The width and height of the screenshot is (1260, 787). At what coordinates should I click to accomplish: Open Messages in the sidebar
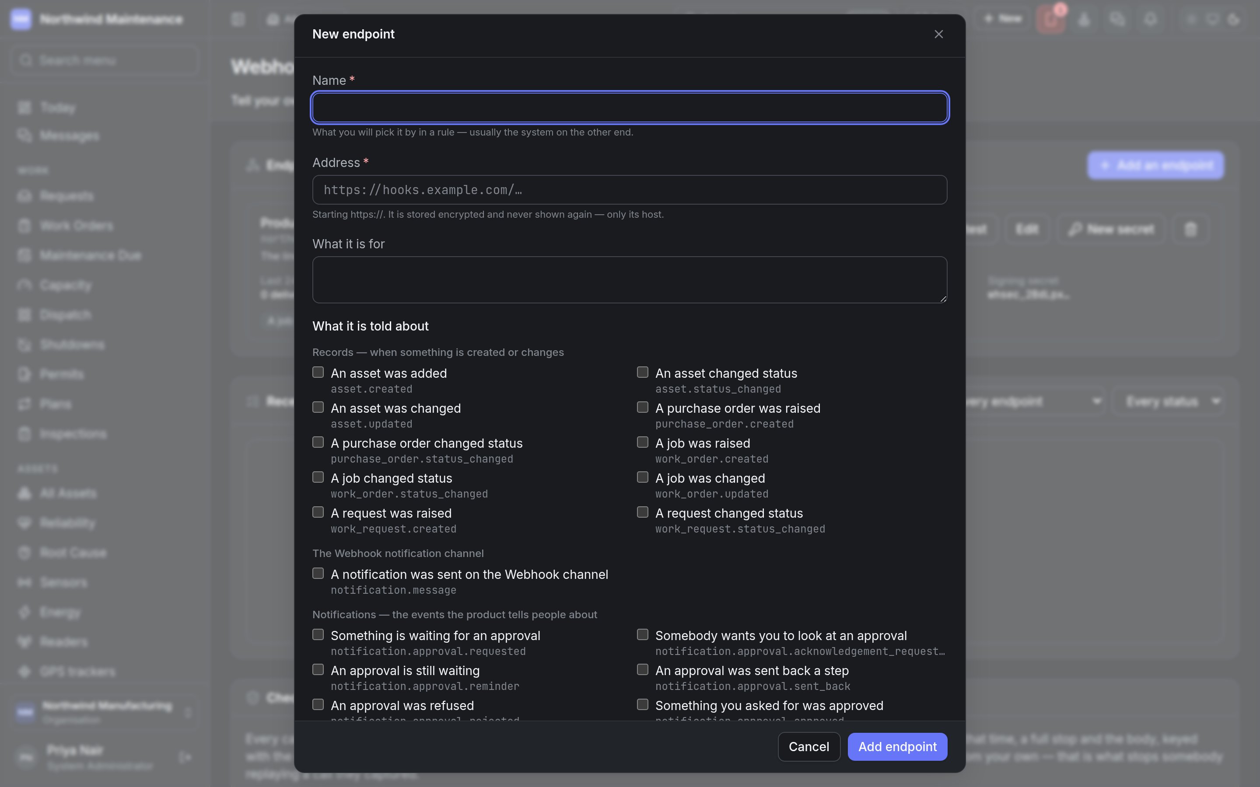pyautogui.click(x=69, y=136)
